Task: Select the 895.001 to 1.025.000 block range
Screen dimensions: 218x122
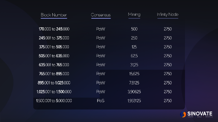Action: [x=54, y=83]
